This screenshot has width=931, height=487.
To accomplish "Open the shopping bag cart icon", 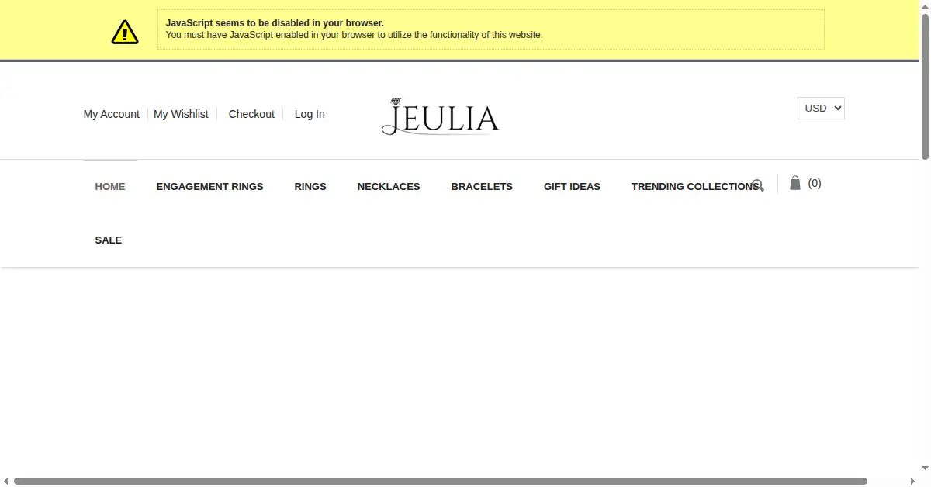I will coord(795,183).
